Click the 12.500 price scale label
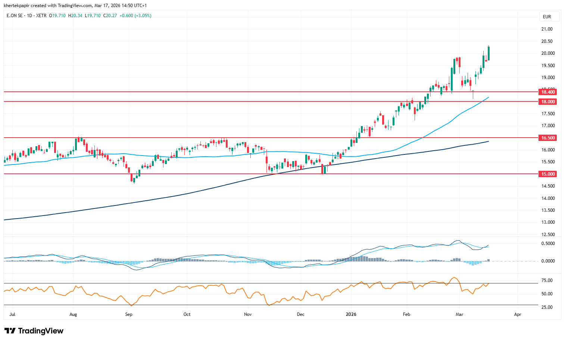Screen dimensions: 565x342 click(548, 234)
